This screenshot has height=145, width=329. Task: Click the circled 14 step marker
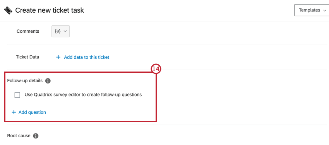coord(156,70)
